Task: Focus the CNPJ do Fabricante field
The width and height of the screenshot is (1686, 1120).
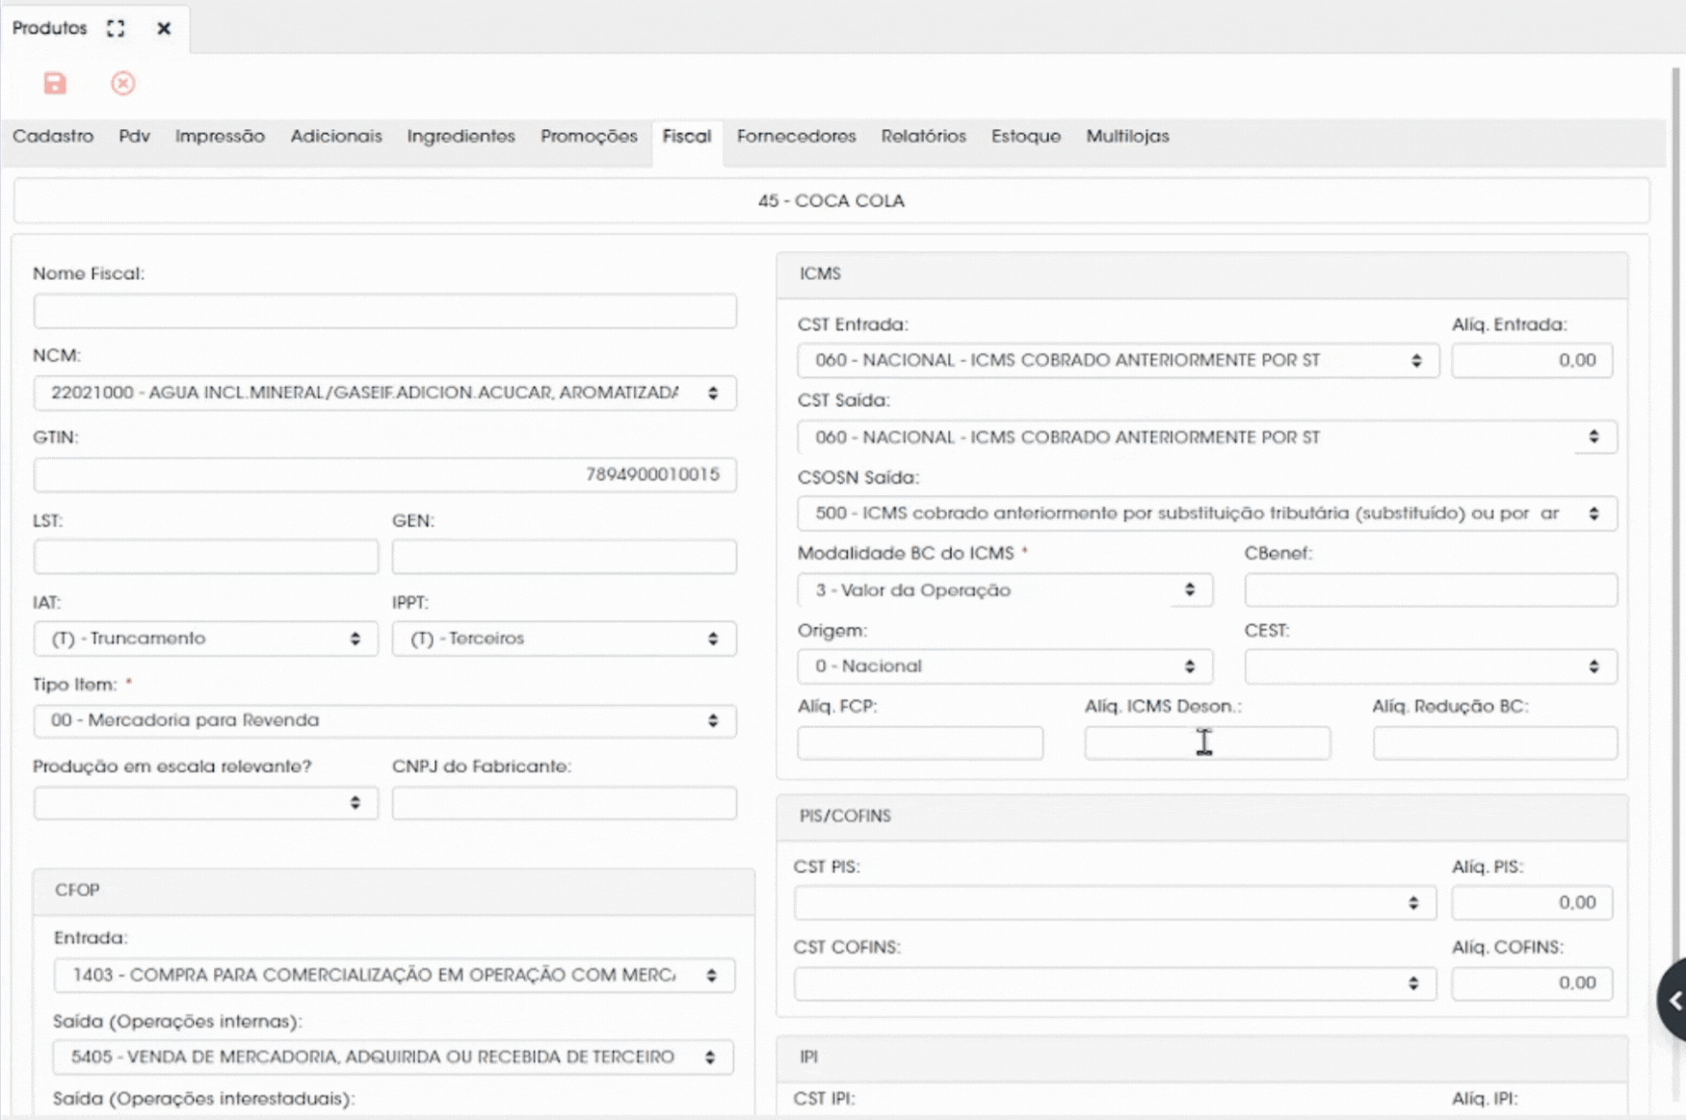Action: pyautogui.click(x=564, y=803)
